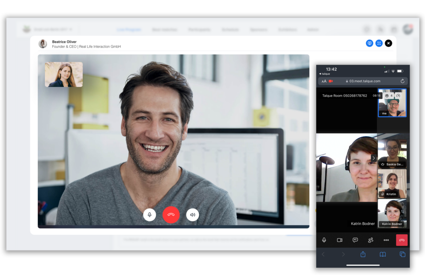
Task: Reload the page in Safari address bar
Action: click(402, 81)
